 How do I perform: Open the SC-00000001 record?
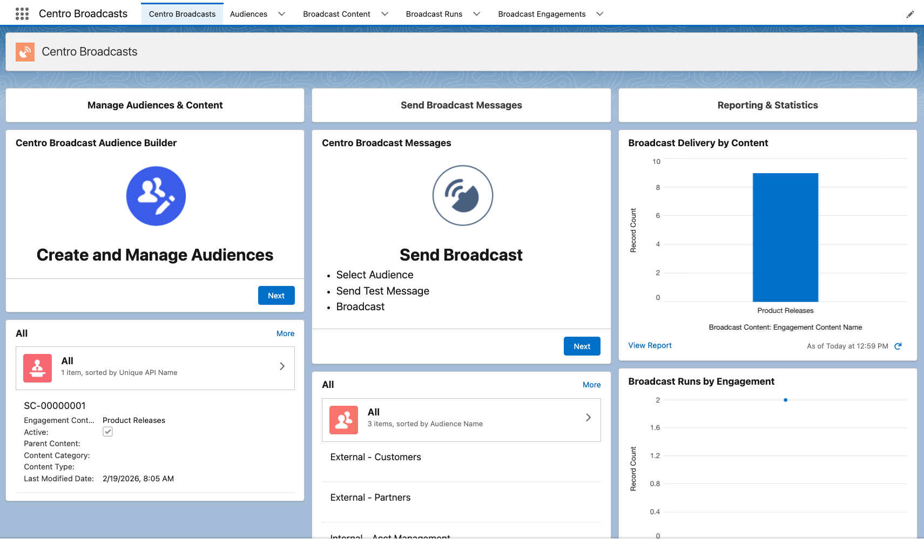[x=55, y=406]
